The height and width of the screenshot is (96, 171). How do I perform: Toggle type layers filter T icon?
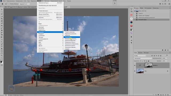click(156, 56)
